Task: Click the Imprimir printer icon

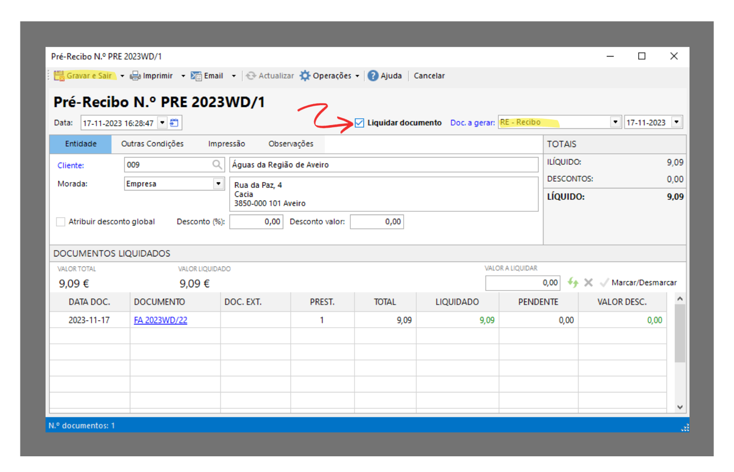Action: tap(135, 76)
